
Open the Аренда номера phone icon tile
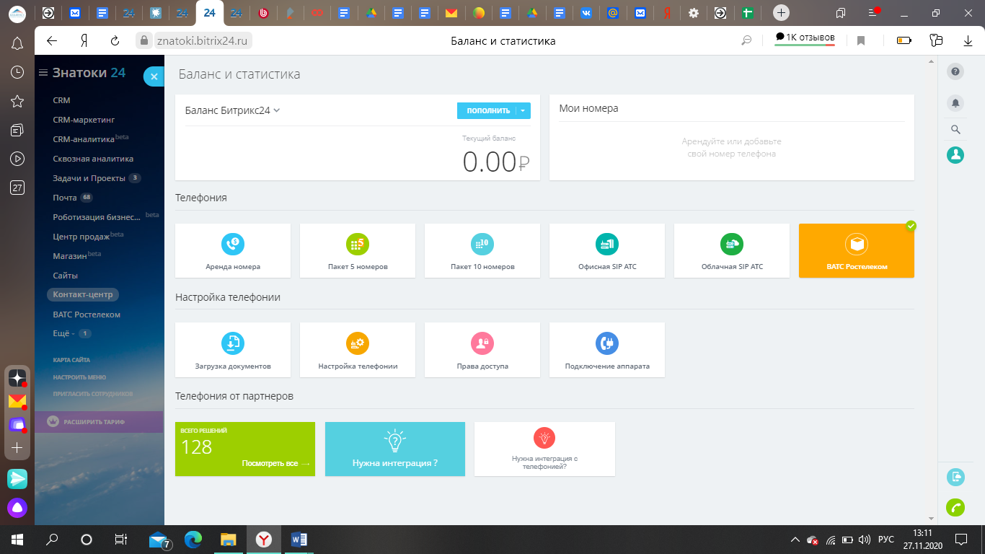click(233, 250)
